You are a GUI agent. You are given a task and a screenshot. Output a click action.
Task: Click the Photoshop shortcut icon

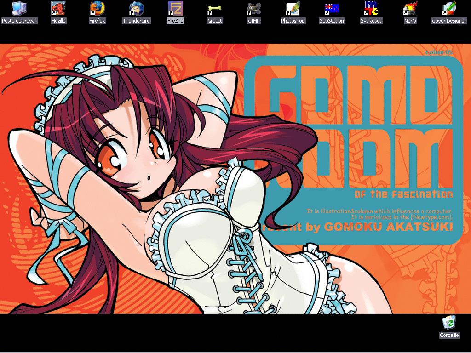coord(293,8)
